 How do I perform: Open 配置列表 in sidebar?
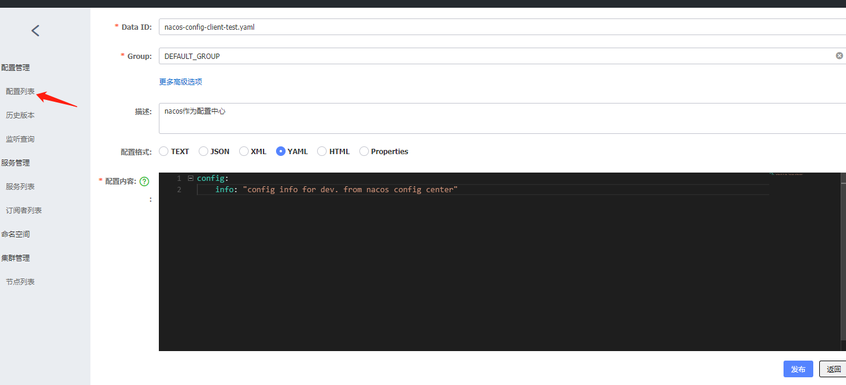pos(20,92)
